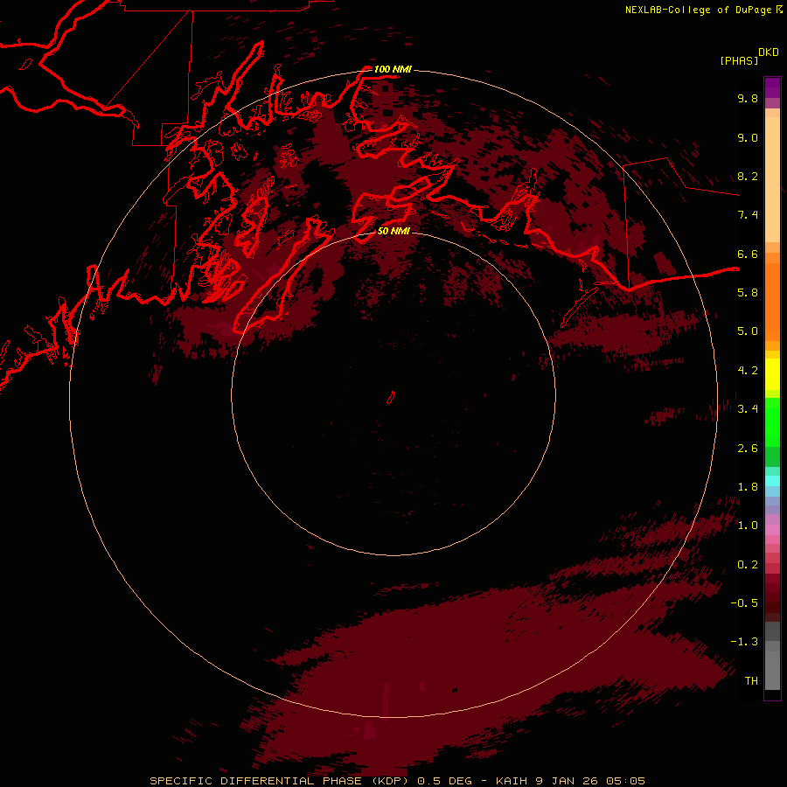787x787 pixels.
Task: Select the gray bottom segment of color bar
Action: coord(772,667)
